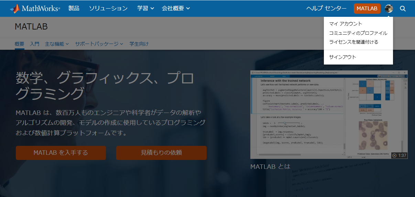Click サインアウト to sign out

click(x=342, y=57)
